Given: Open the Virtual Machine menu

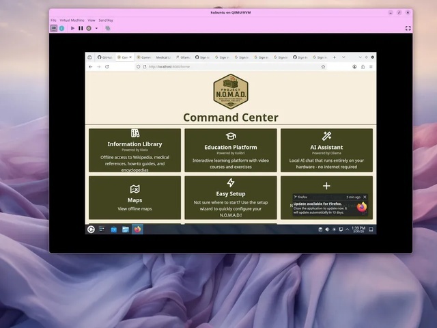Looking at the screenshot, I should (x=72, y=20).
